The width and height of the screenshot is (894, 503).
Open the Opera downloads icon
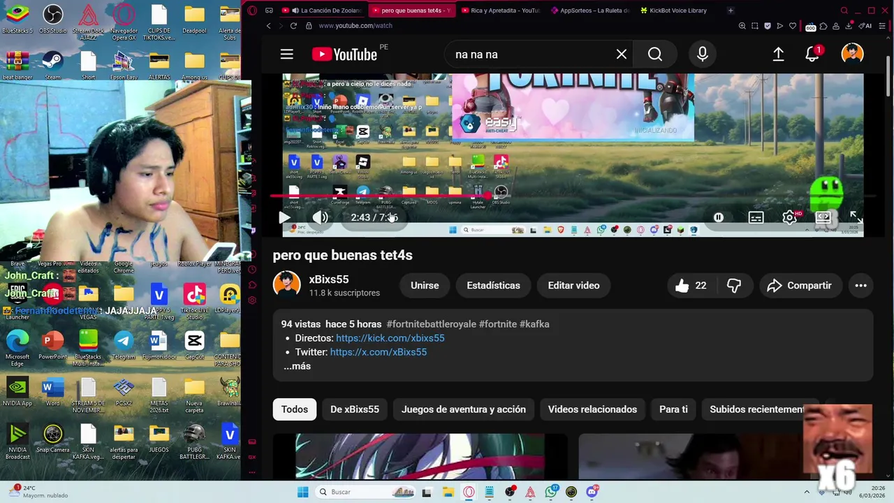pyautogui.click(x=849, y=26)
